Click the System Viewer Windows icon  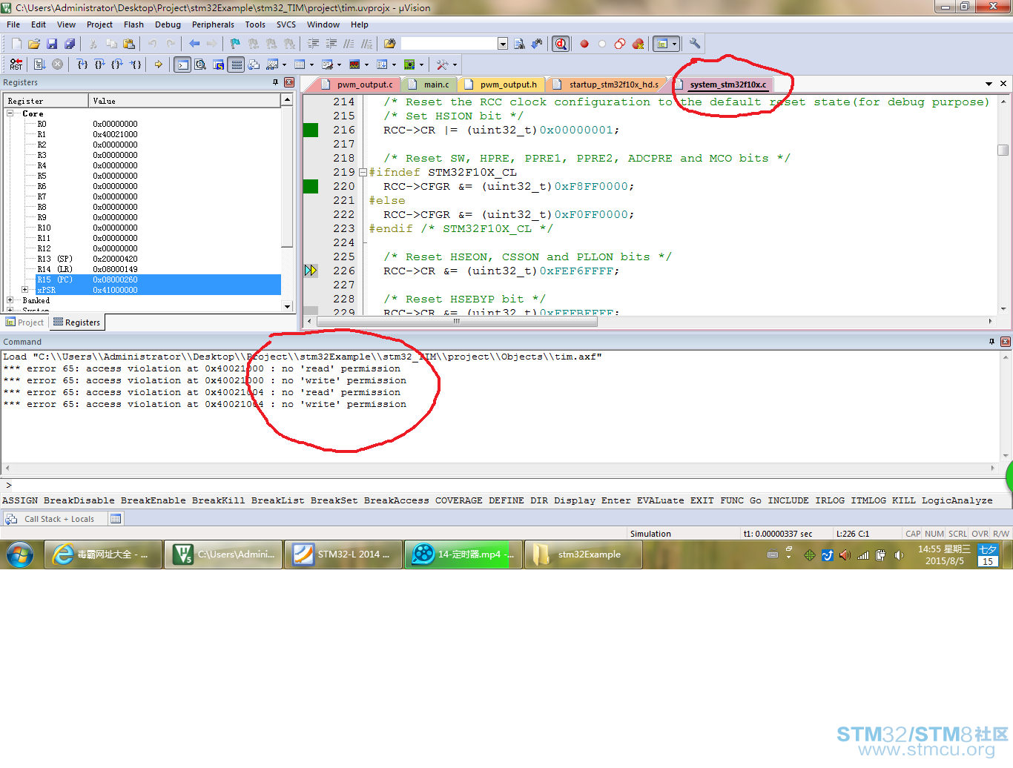[409, 64]
